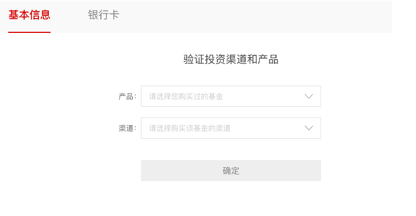Screen dimensions: 416x216
Task: Select placeholder 请选择您购买过的基金
Action: click(185, 96)
